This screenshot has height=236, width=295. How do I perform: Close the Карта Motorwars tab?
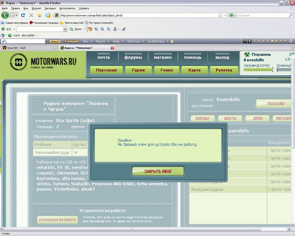click(x=112, y=48)
